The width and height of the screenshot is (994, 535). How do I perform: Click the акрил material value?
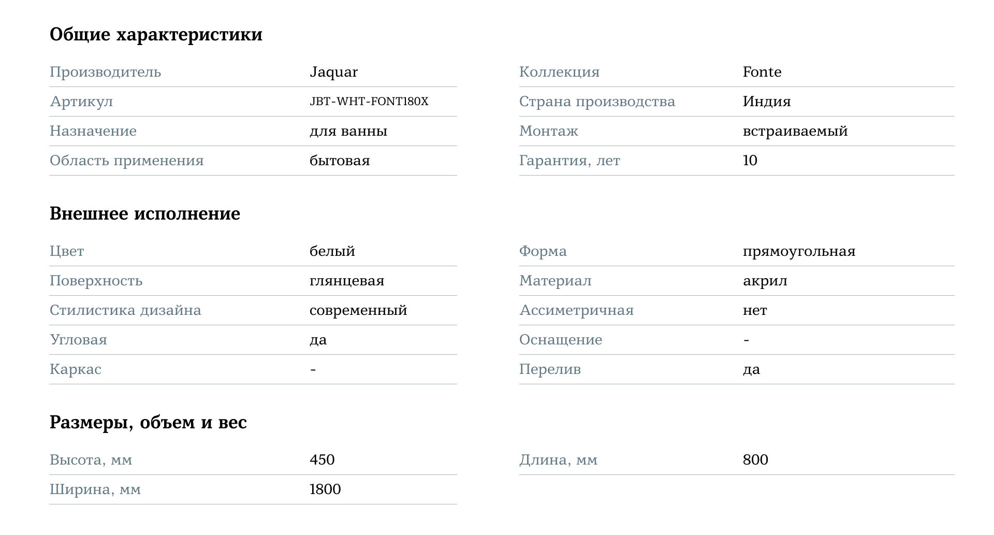(765, 281)
